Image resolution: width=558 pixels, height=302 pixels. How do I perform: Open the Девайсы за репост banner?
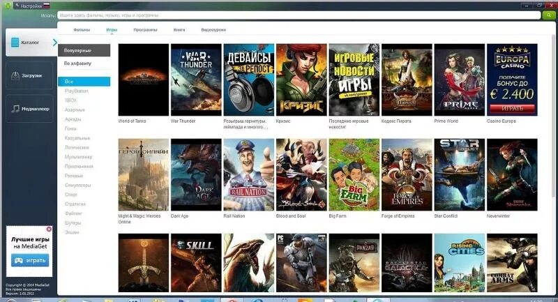249,80
